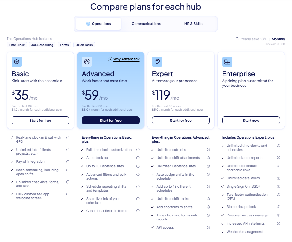Click info icon next to "Yearly save 18%"
This screenshot has width=292, height=242.
tap(238, 39)
